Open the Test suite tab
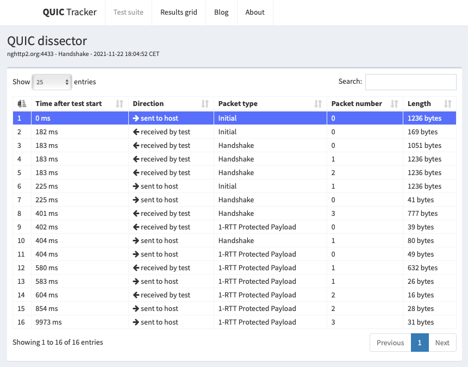The height and width of the screenshot is (367, 468). (x=128, y=13)
